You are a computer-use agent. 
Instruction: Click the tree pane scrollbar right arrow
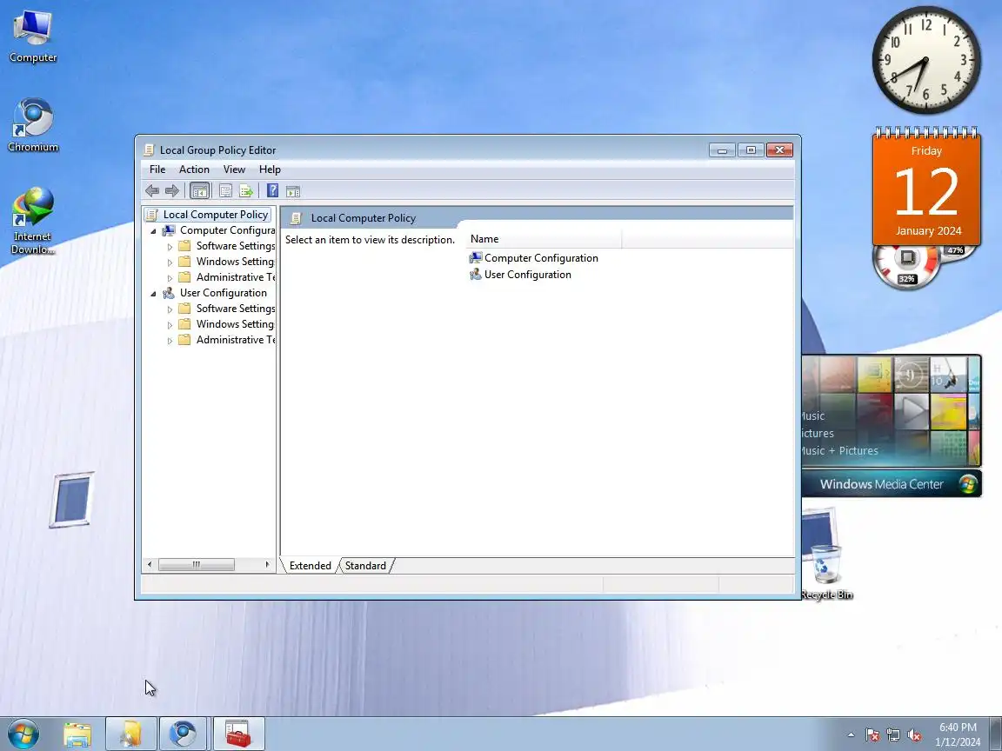click(267, 564)
